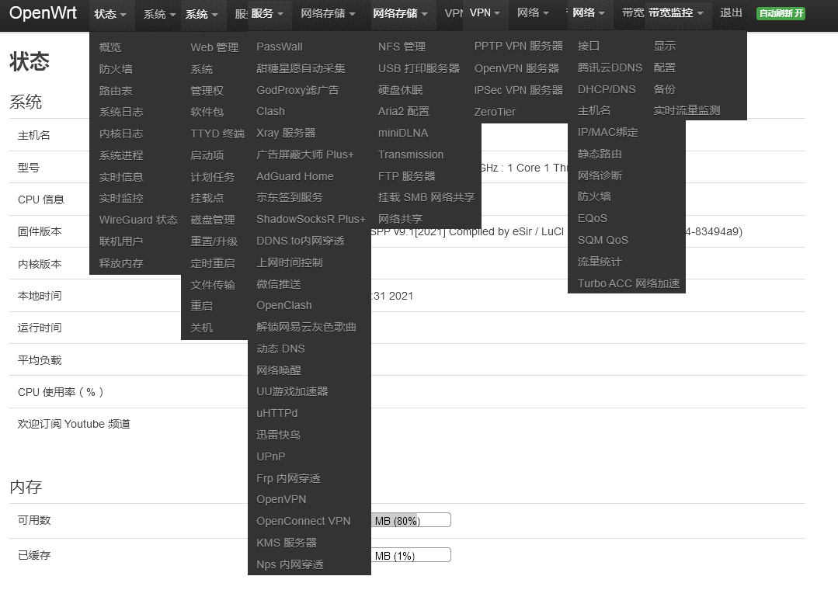This screenshot has height=590, width=838.
Task: Open 实时流量监测 bandwidth entry
Action: coord(687,110)
